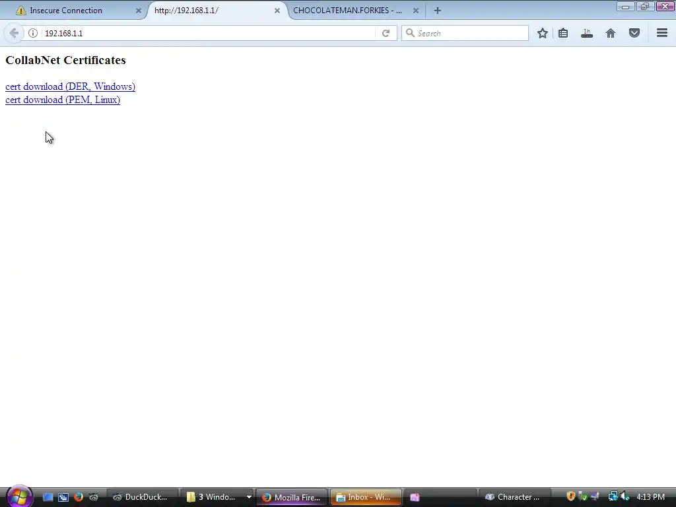Open the DuckDuck... taskbar button
676x507 pixels.
(x=143, y=497)
